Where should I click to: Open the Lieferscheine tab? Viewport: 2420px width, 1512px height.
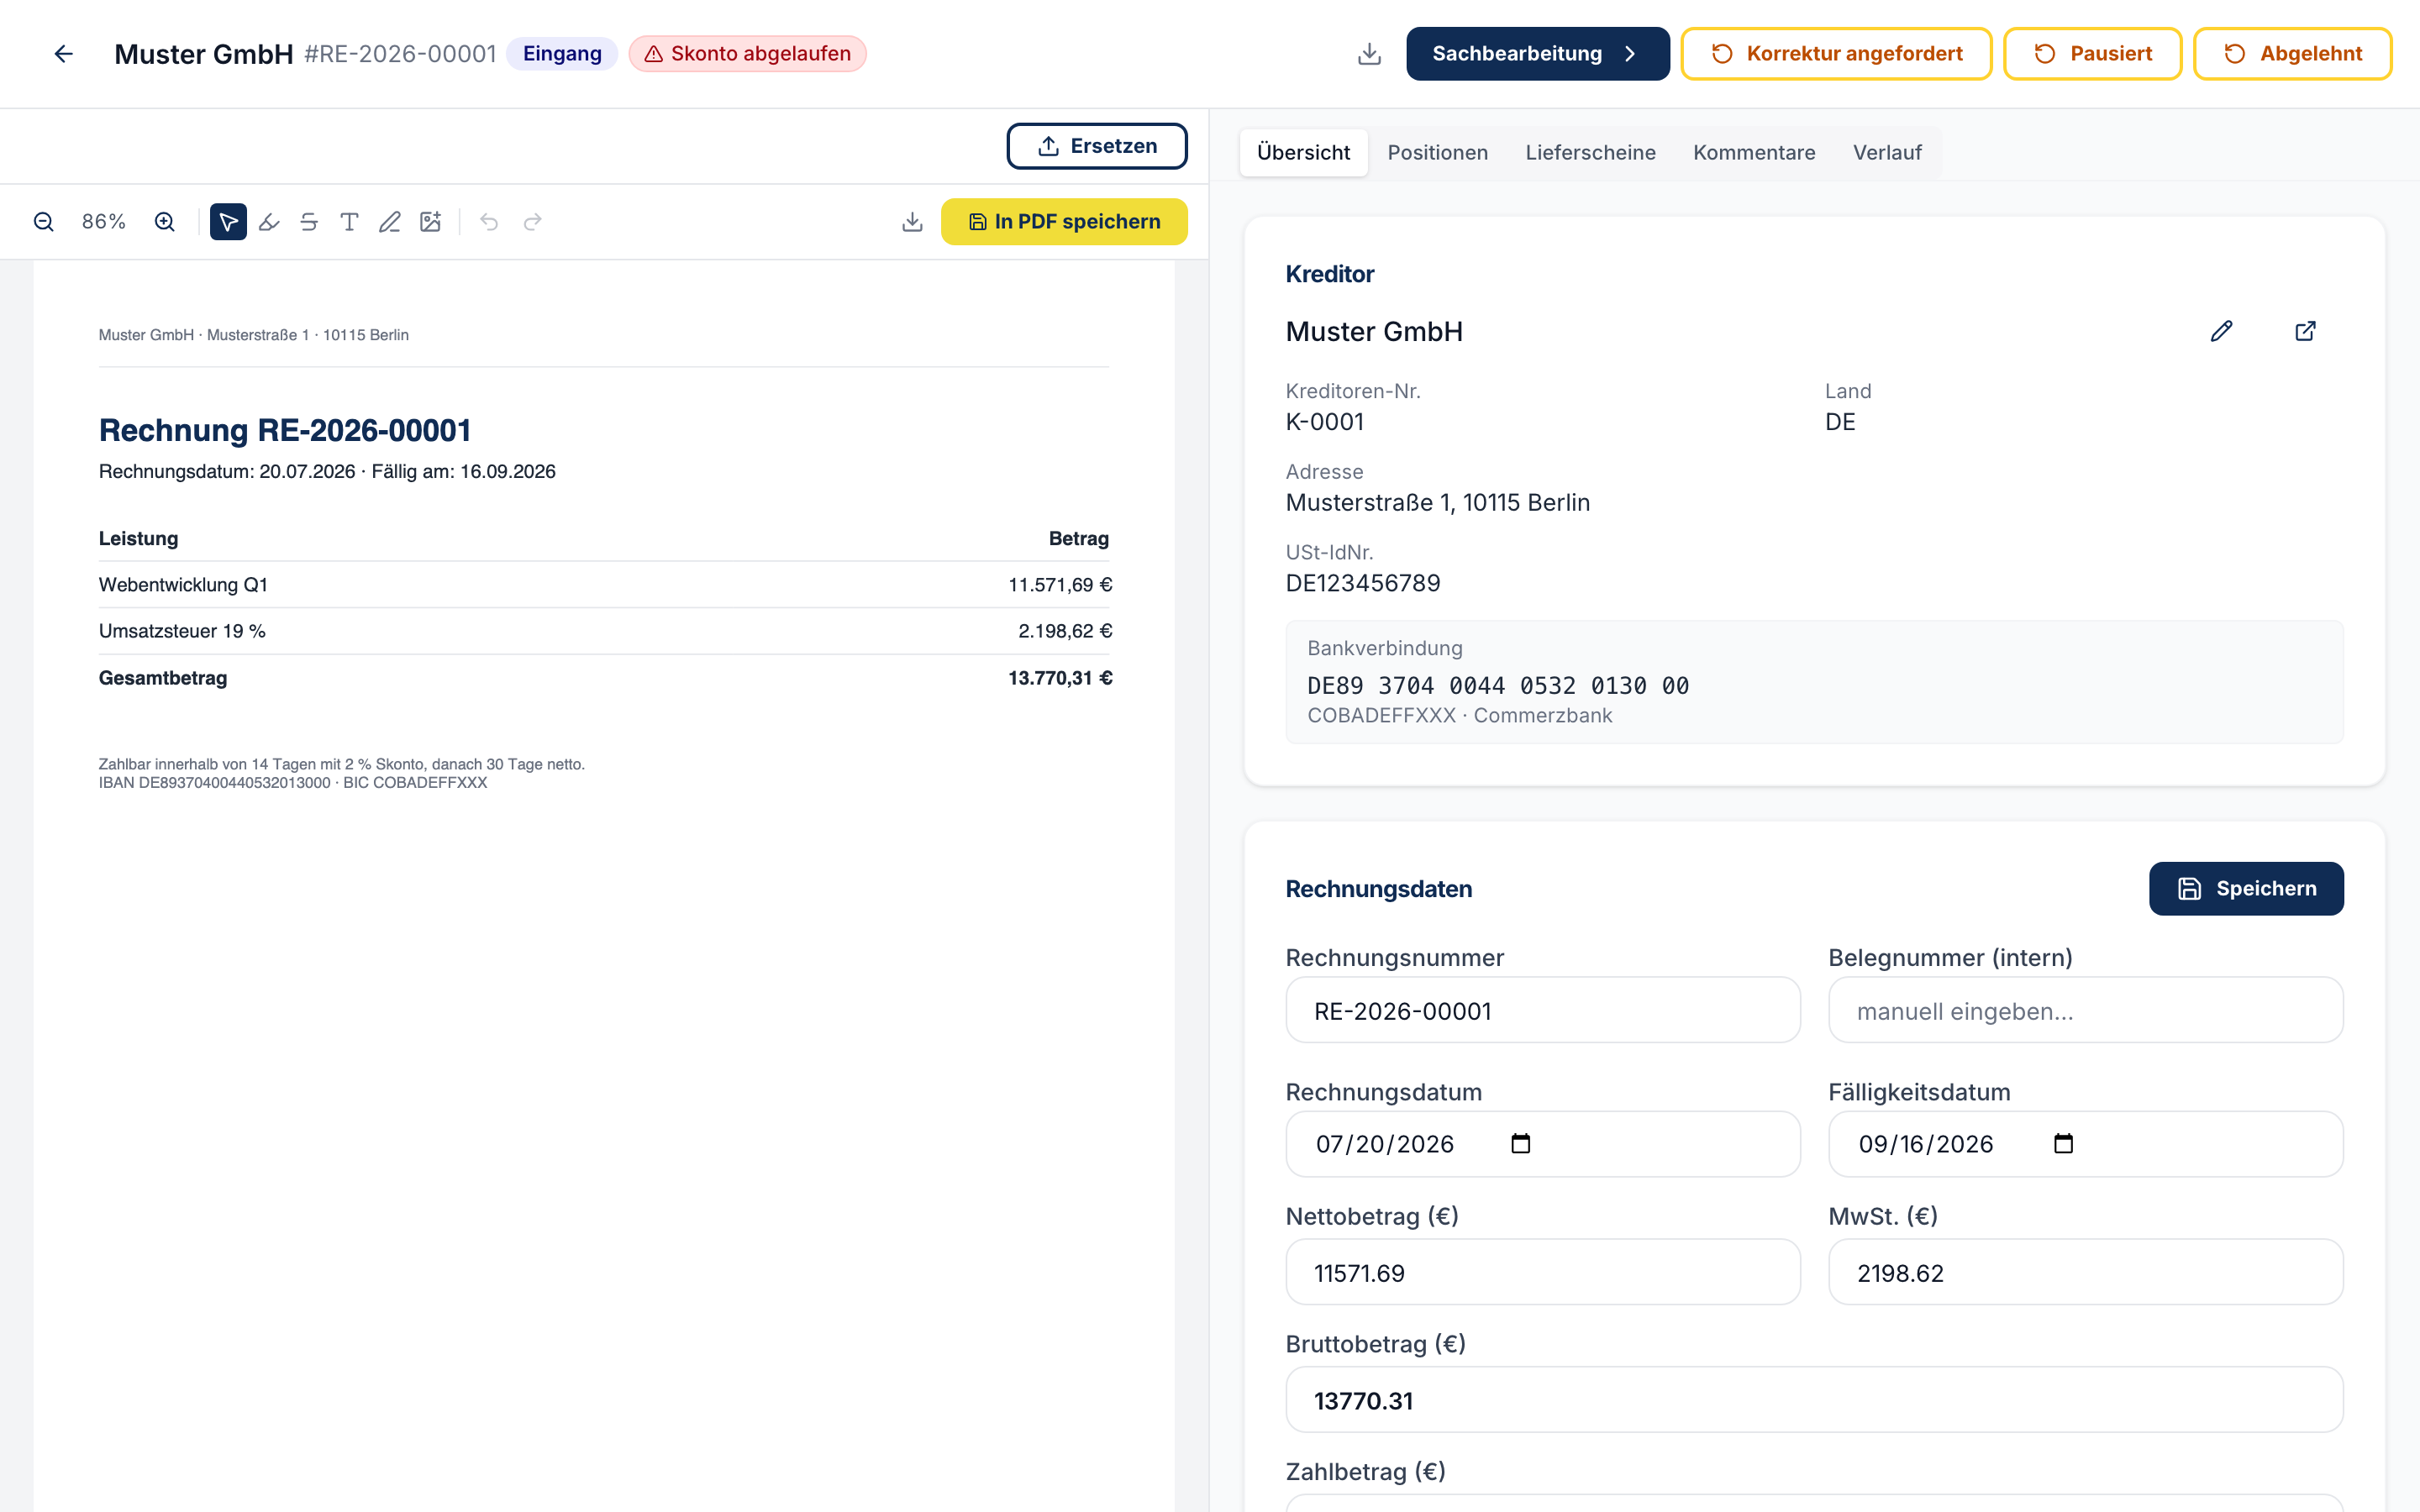coord(1590,152)
